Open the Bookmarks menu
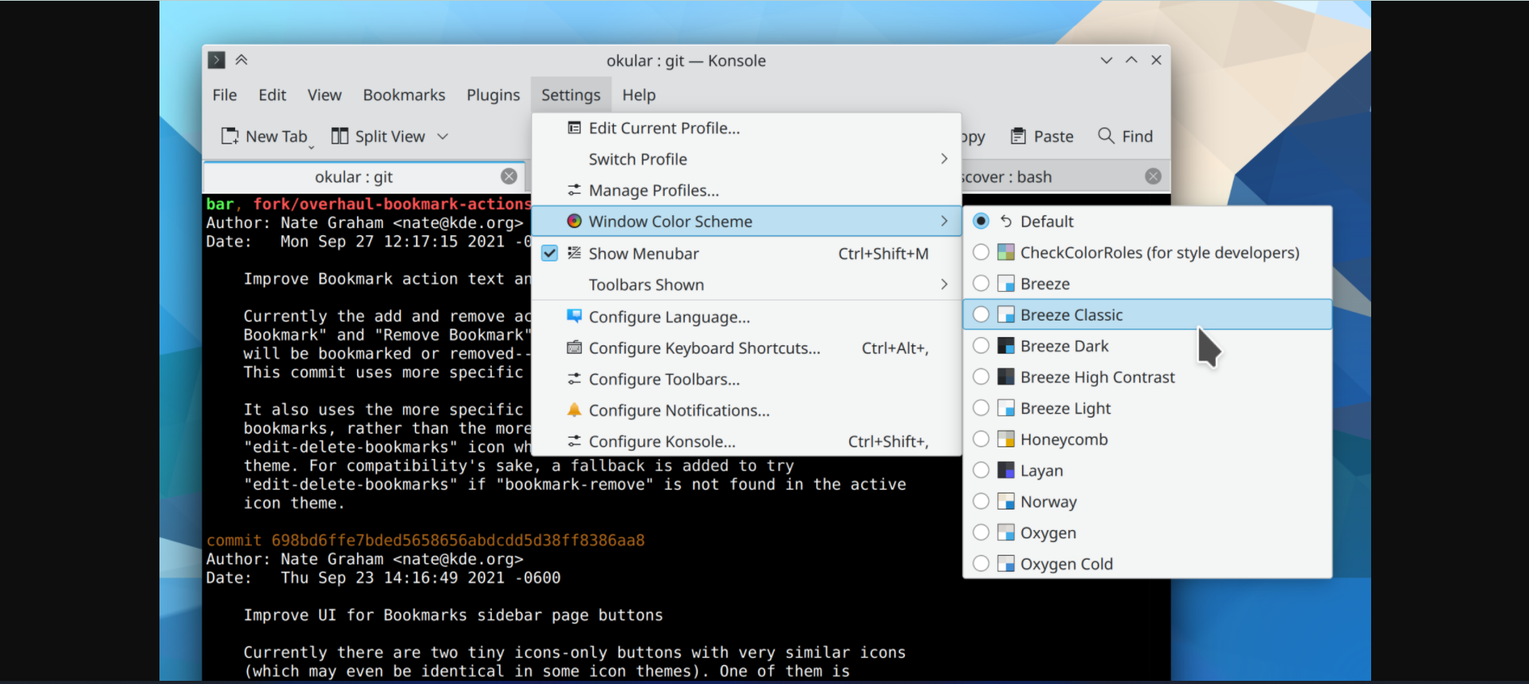1529x684 pixels. click(404, 95)
